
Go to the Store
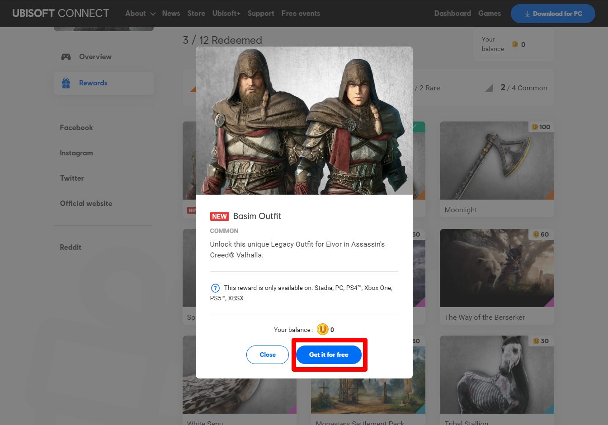196,13
